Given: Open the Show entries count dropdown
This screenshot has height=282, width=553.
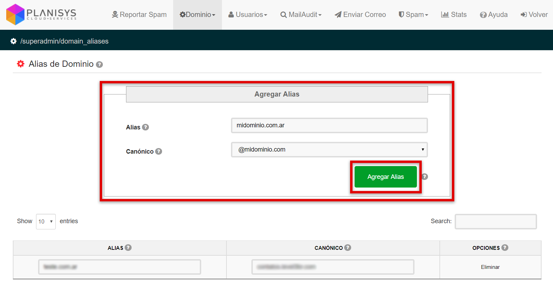Looking at the screenshot, I should [x=46, y=221].
